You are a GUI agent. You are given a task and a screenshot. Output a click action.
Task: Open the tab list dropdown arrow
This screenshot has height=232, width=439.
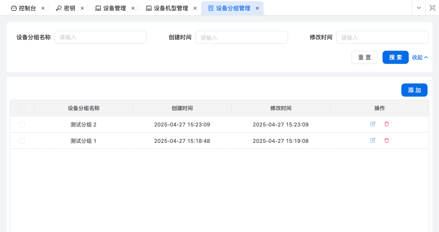[x=419, y=8]
